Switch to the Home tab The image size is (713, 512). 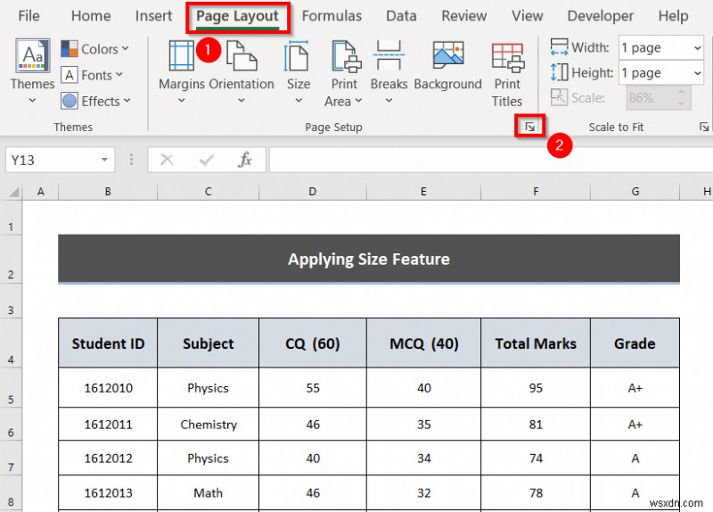(91, 16)
